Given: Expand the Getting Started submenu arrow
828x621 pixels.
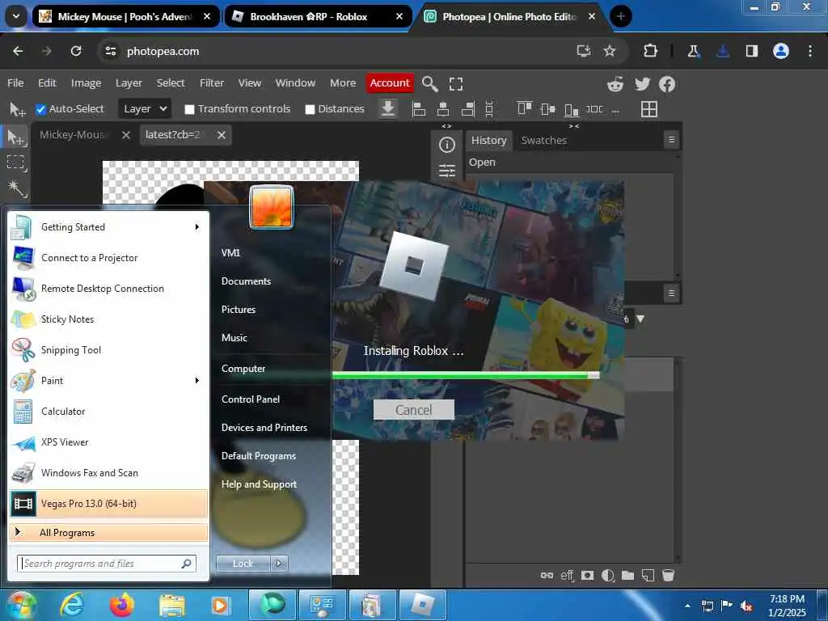Looking at the screenshot, I should [197, 227].
